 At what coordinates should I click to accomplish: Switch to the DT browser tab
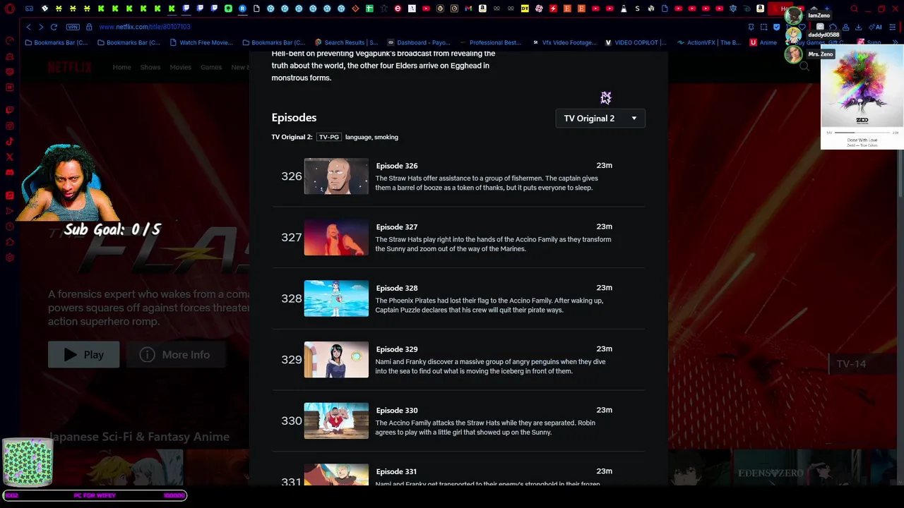[525, 8]
